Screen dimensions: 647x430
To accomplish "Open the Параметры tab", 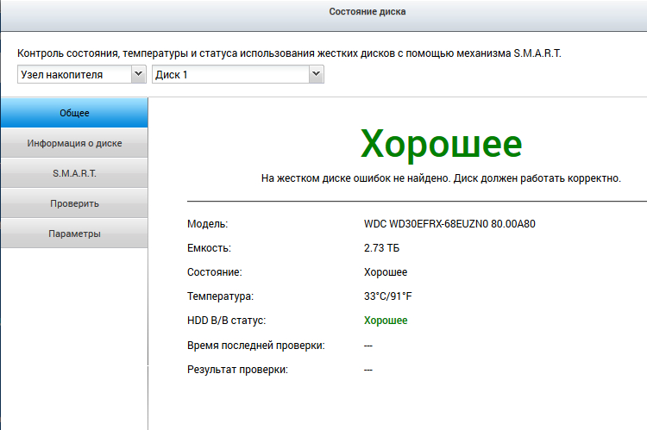I will 74,234.
